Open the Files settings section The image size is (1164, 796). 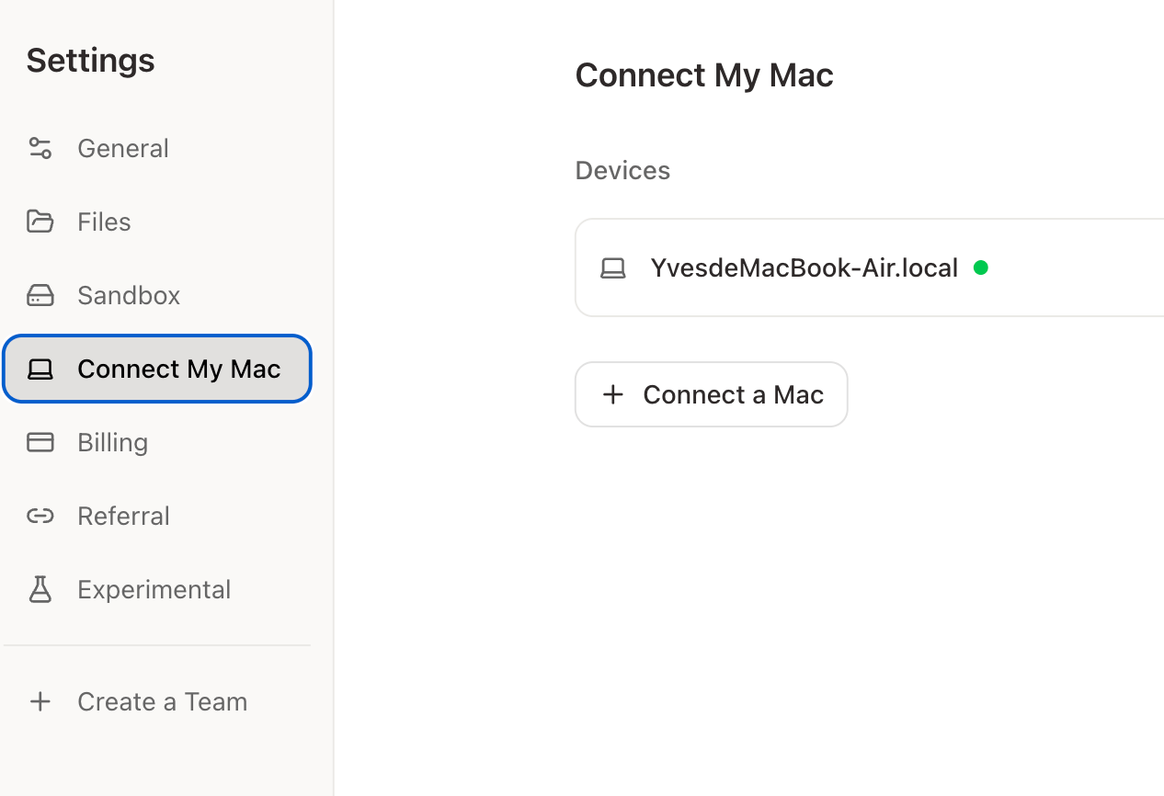point(157,222)
